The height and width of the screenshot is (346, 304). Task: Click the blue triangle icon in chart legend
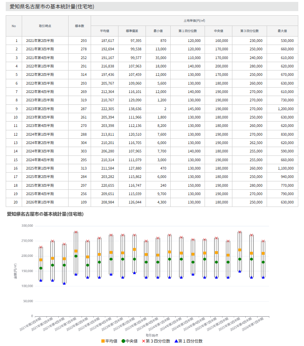tap(176, 341)
